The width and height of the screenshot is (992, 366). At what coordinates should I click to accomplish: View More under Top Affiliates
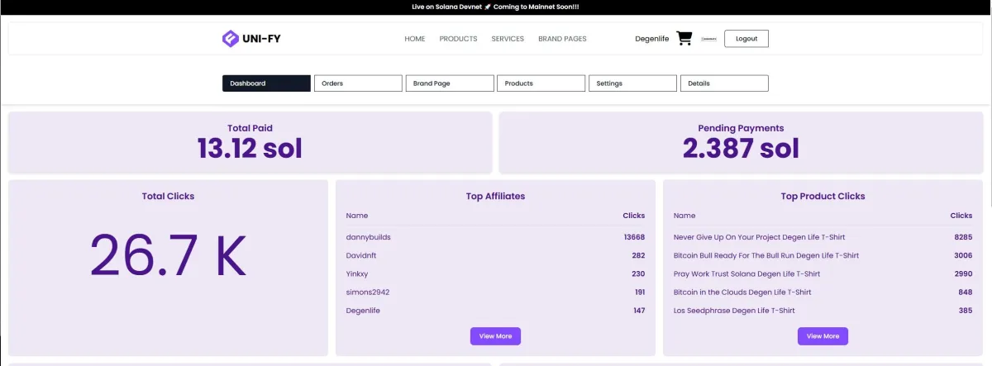495,336
